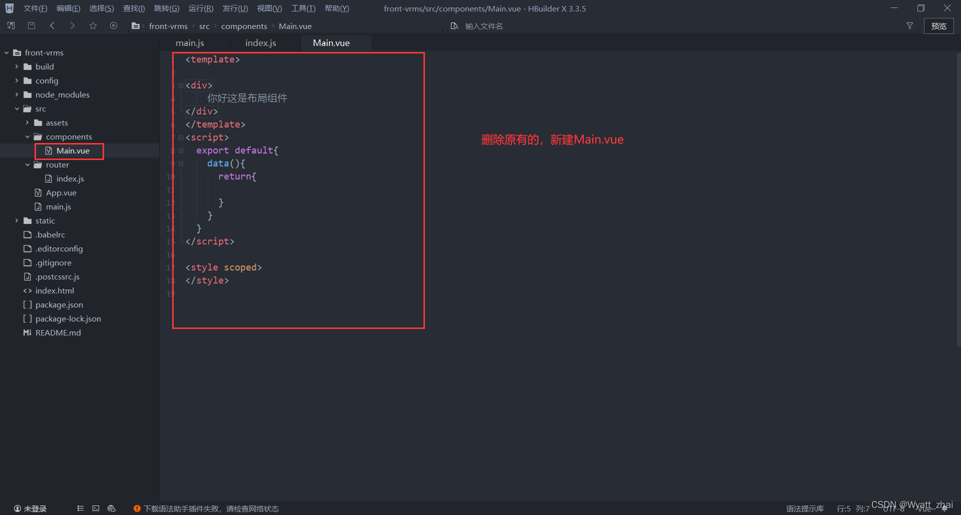
Task: Collapse the components folder
Action: point(28,136)
